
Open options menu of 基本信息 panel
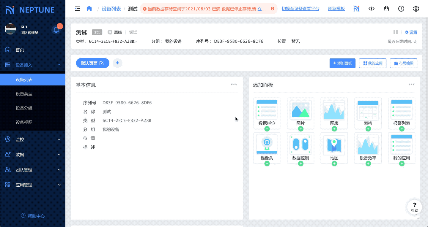click(234, 85)
